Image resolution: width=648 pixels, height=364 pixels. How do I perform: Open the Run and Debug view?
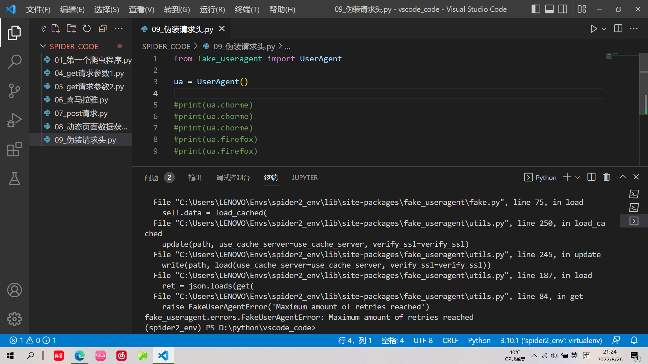click(14, 120)
